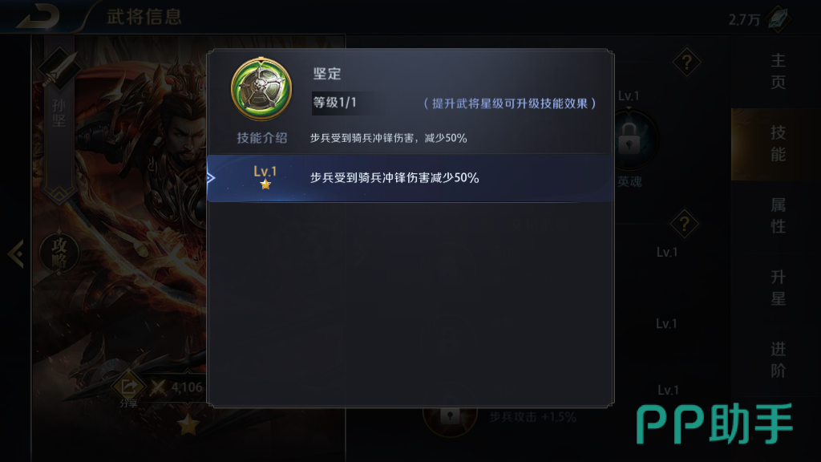The height and width of the screenshot is (462, 821).
Task: Open the 升星 tab
Action: coord(778,288)
